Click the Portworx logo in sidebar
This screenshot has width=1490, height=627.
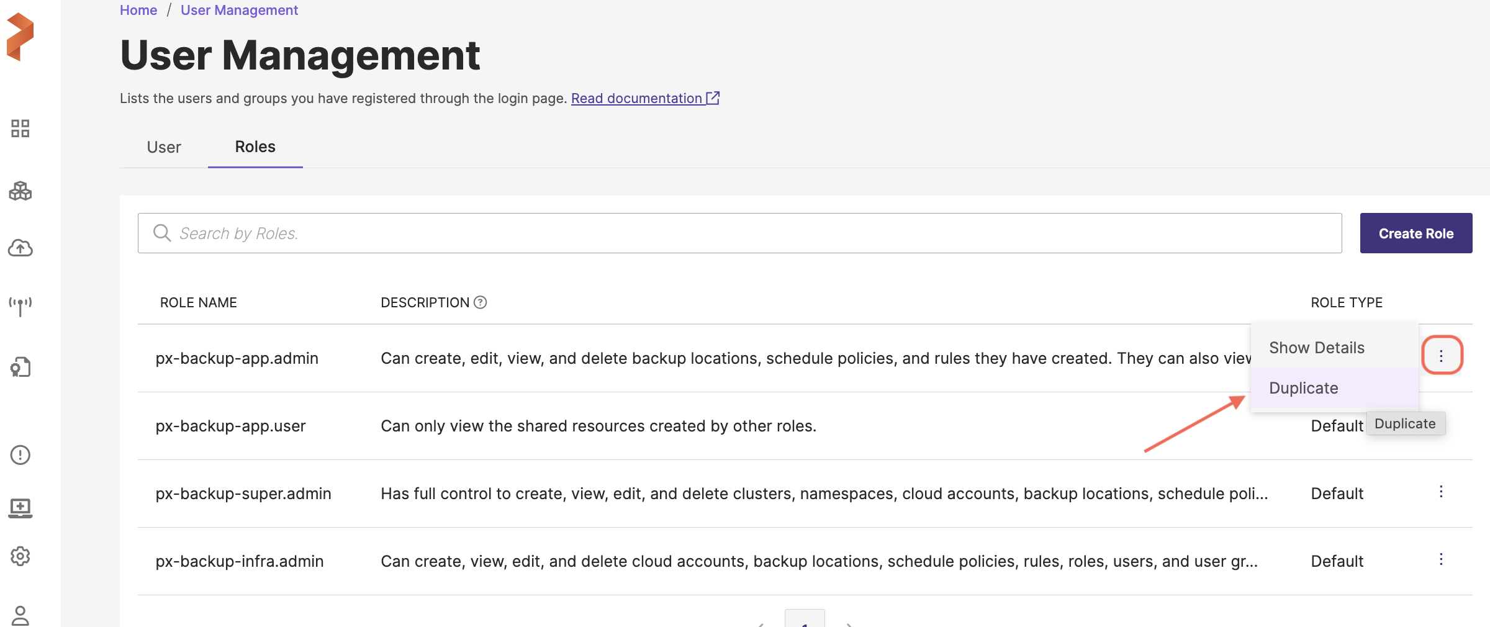[20, 37]
